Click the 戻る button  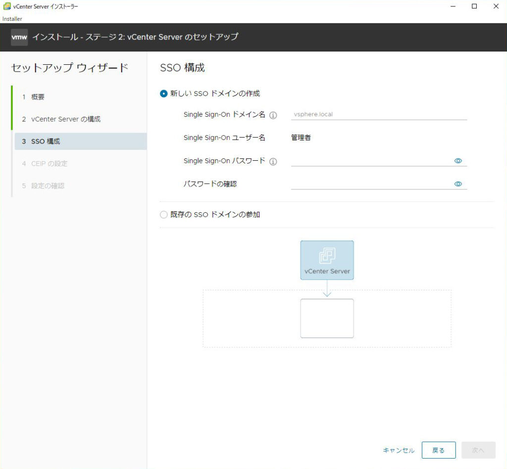coord(439,450)
